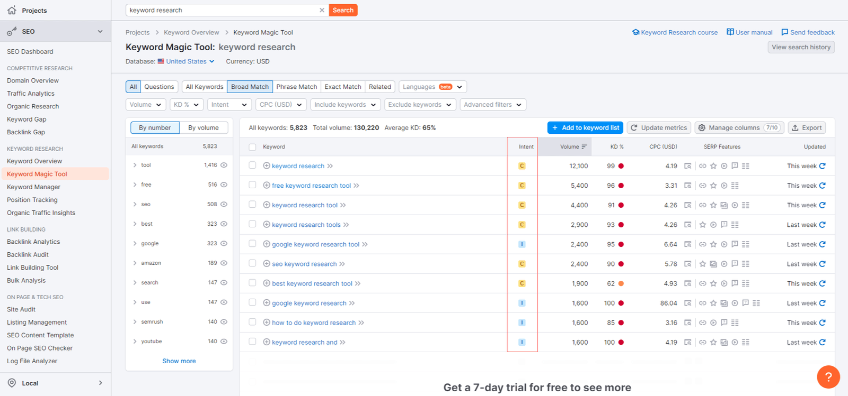Click star SERP feature in 'keyword research' row
The width and height of the screenshot is (848, 396).
[713, 166]
